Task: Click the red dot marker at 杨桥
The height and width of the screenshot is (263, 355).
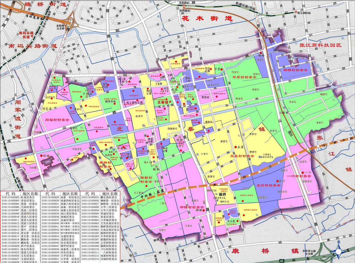Action: click(261, 52)
